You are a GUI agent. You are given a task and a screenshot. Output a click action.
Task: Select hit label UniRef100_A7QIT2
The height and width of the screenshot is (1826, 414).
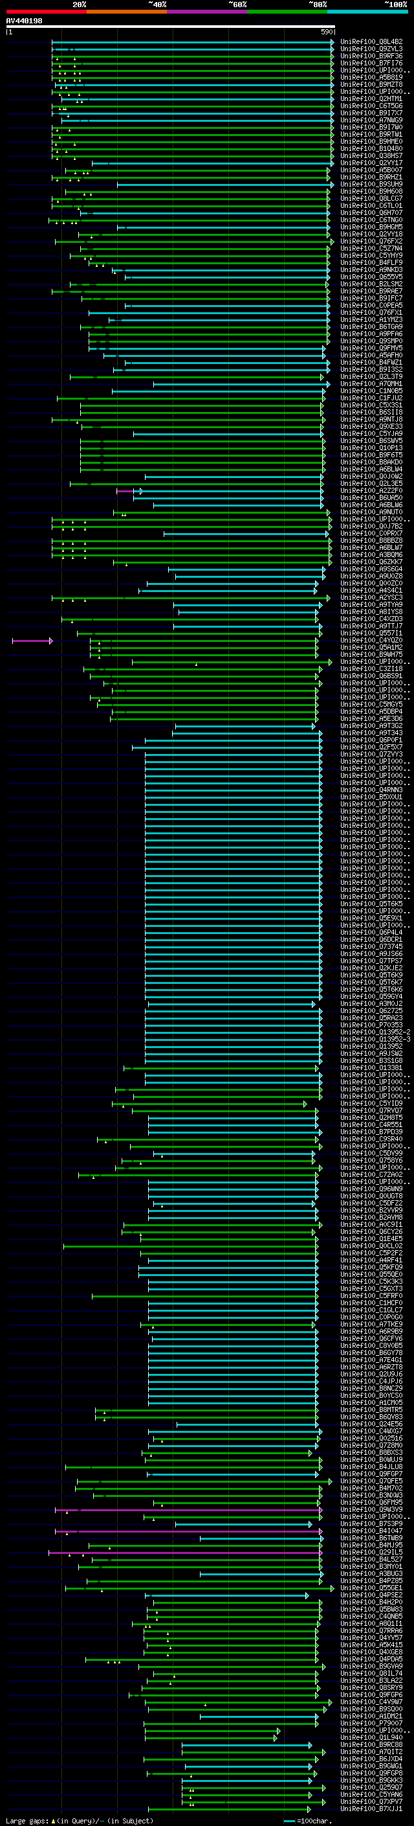tap(371, 1752)
